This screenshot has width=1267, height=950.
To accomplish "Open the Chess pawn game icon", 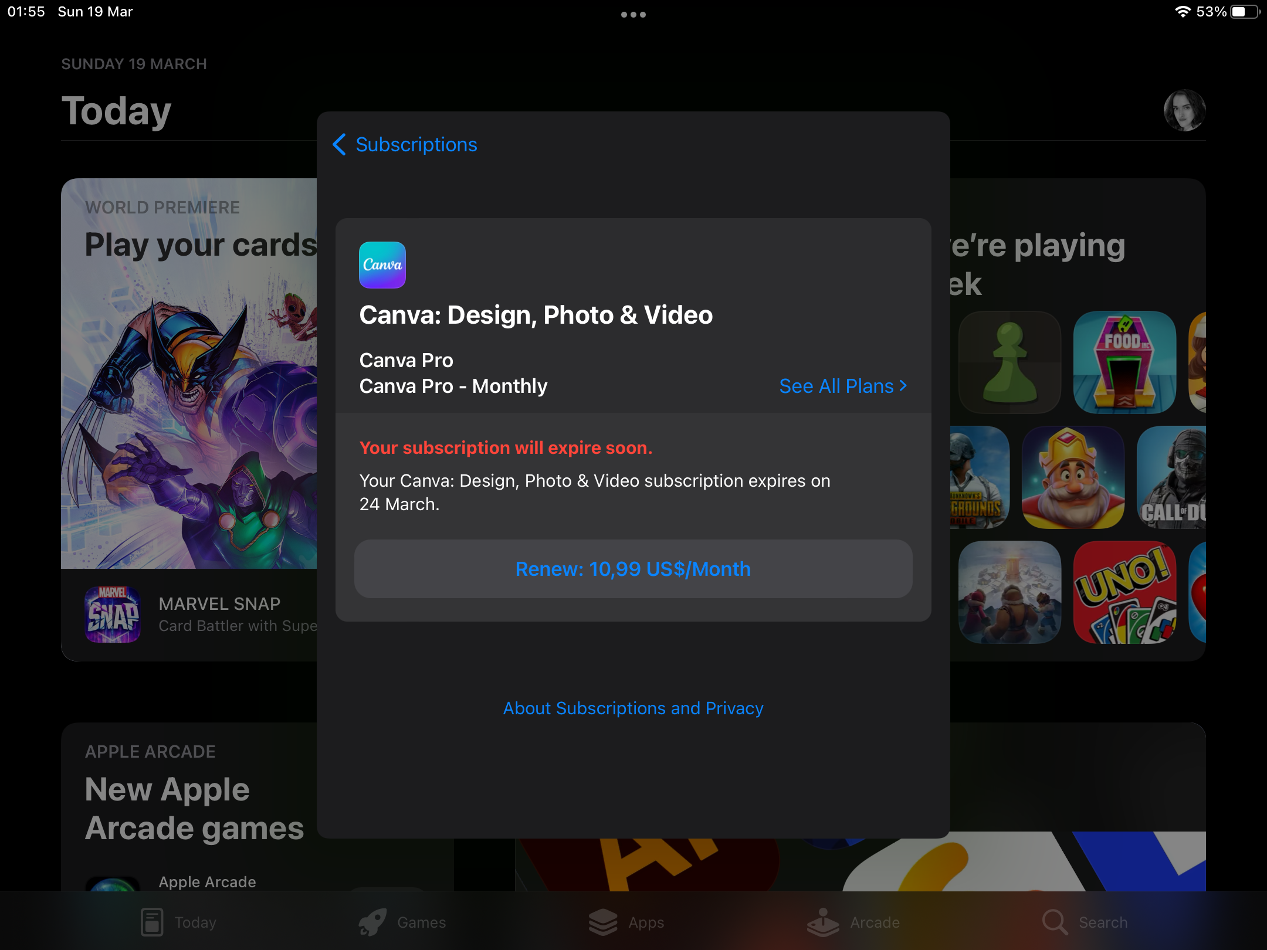I will click(x=1009, y=362).
